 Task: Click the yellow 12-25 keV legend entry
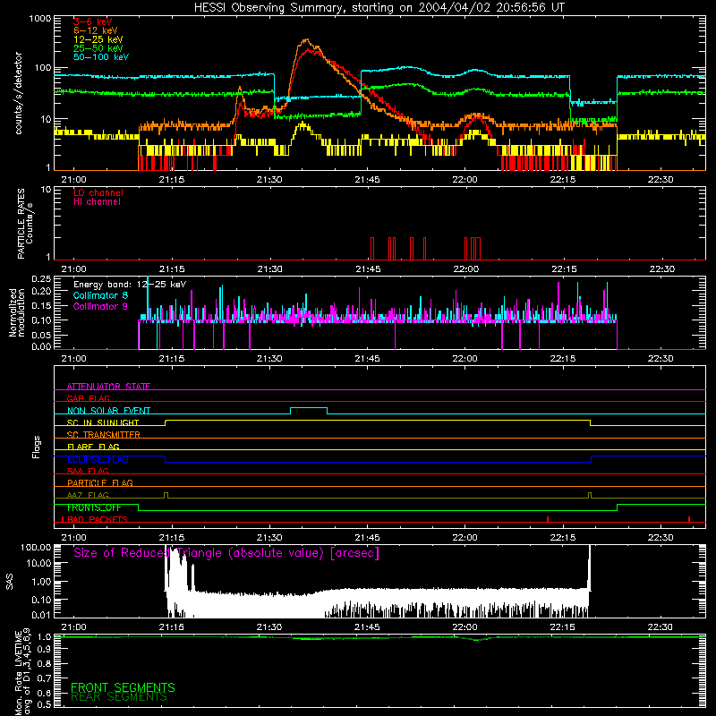(x=98, y=39)
